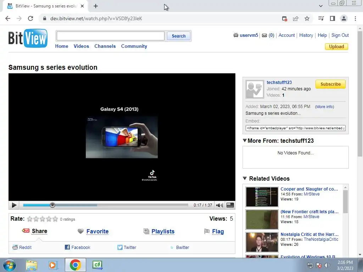Click the Reddit alien icon
The image size is (363, 272).
tap(15, 247)
